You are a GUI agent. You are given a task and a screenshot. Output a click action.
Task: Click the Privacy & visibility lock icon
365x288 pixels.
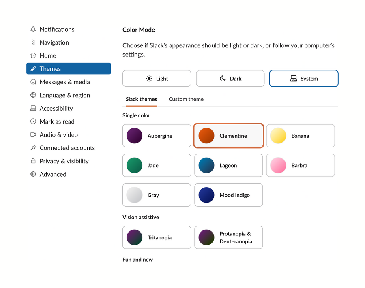tap(32, 161)
